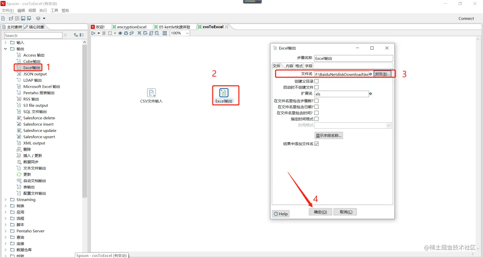The width and height of the screenshot is (483, 258).
Task: Expand the 输入 folder in tree
Action: [x=5, y=42]
